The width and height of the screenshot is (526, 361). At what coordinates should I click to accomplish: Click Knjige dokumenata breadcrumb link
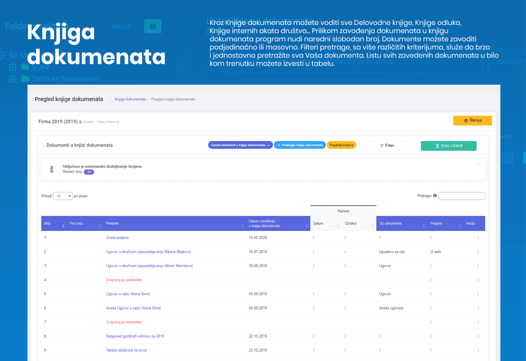(130, 99)
